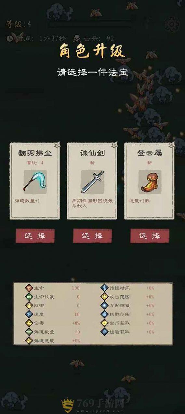The image size is (185, 414).
Task: Click the 伤害 damage stat icon
Action: coord(29,323)
